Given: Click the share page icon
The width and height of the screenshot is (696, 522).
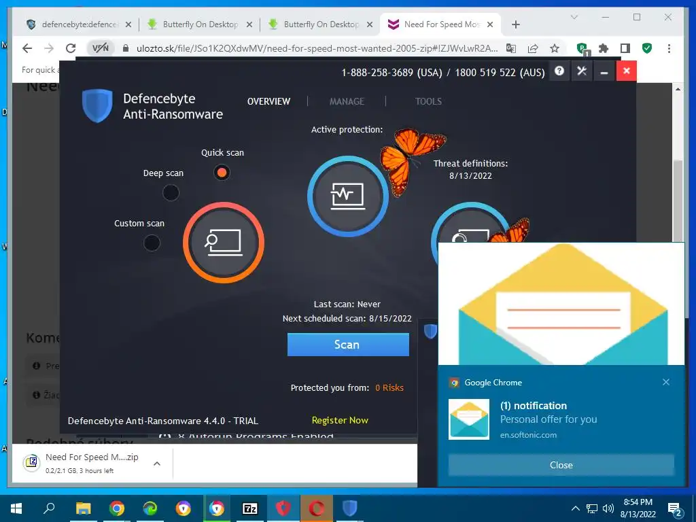Looking at the screenshot, I should click(533, 48).
